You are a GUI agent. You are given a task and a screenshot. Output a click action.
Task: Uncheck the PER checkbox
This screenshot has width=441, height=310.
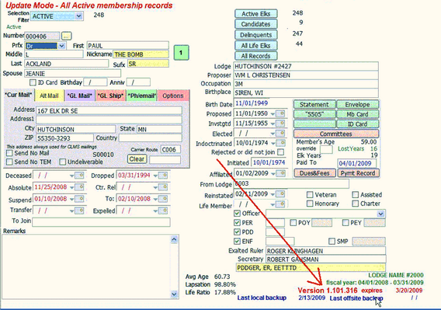(x=237, y=223)
